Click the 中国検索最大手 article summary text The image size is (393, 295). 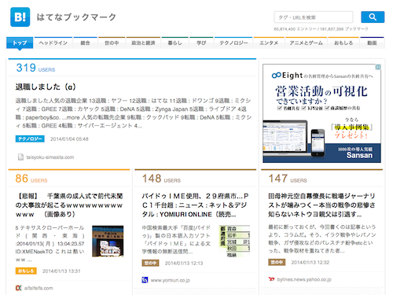click(x=176, y=240)
